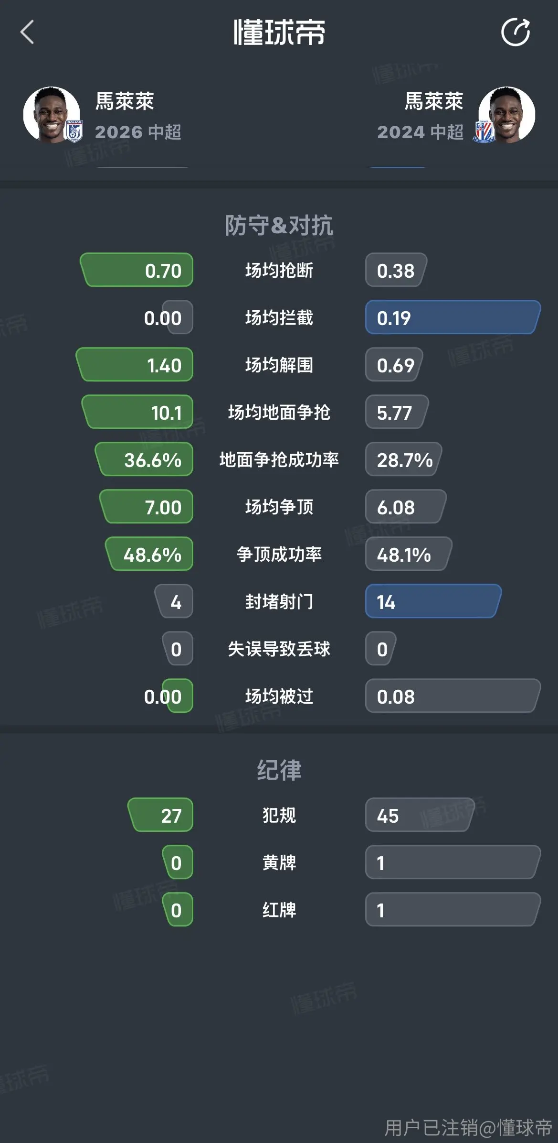Tap the 场均解围 stat label

point(279,365)
